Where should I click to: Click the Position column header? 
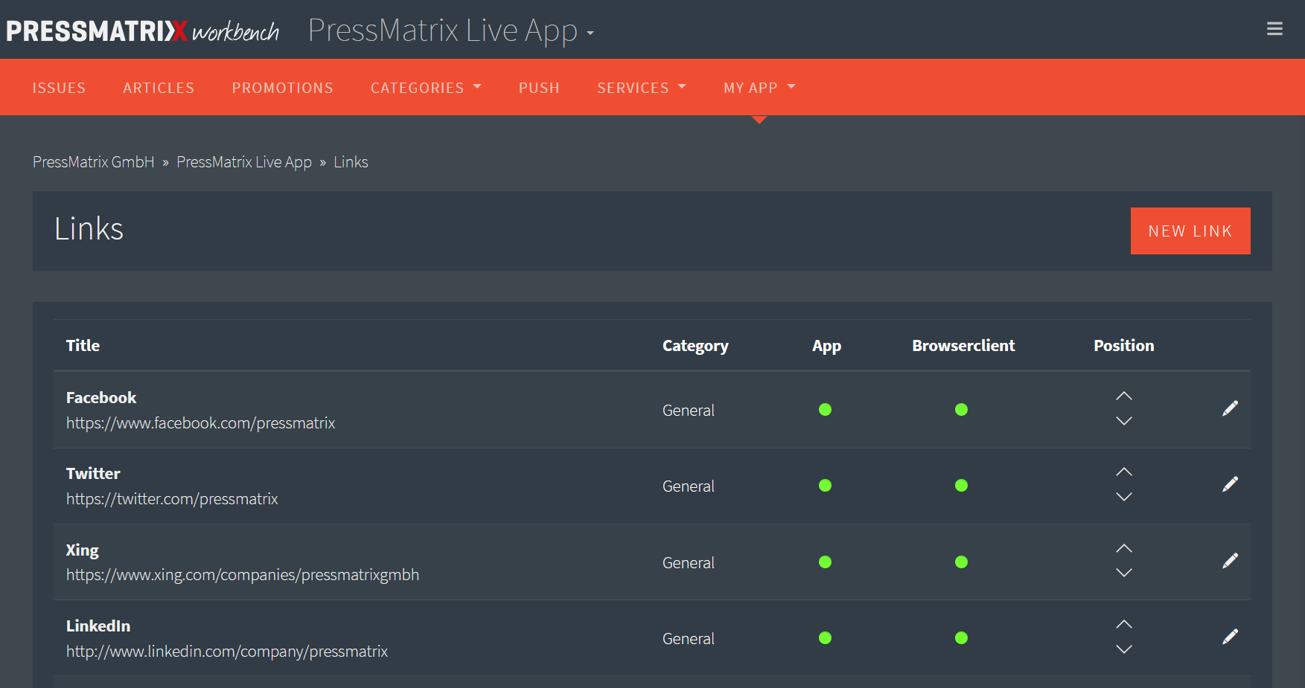click(x=1124, y=345)
